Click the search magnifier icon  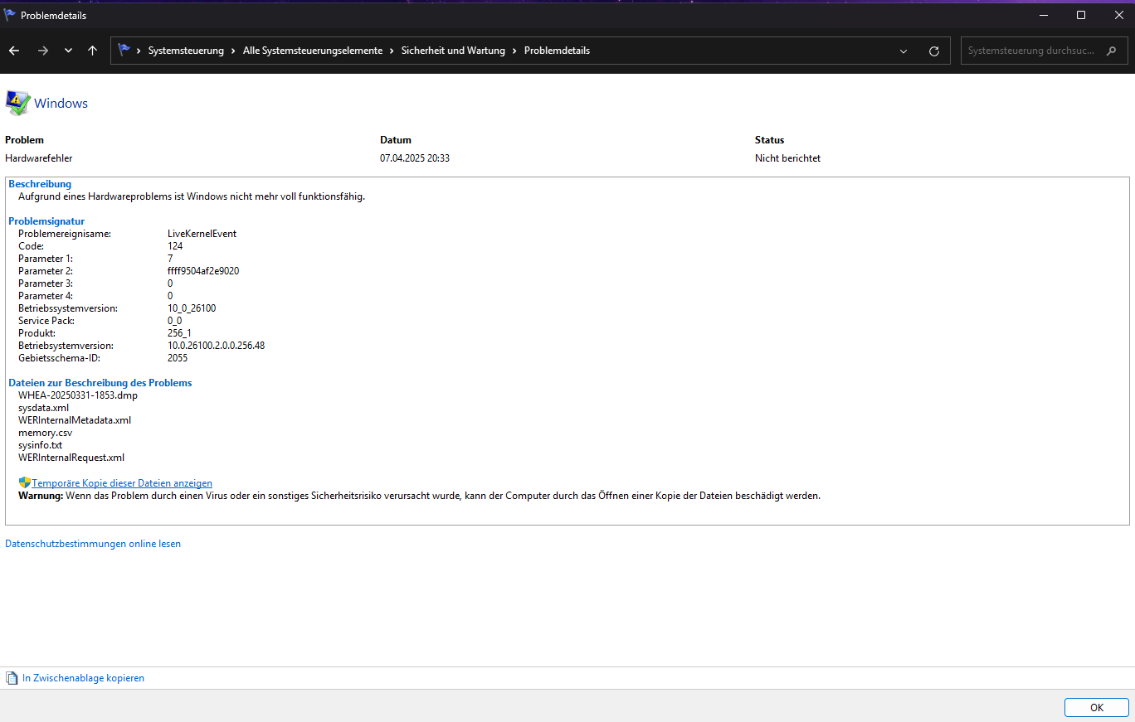click(1111, 51)
